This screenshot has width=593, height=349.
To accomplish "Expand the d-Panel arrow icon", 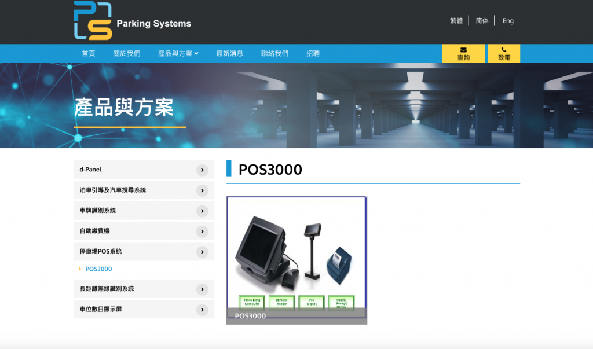I will [202, 170].
